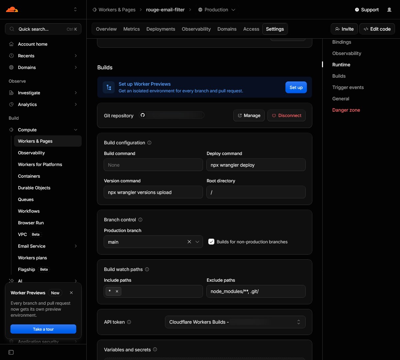Open Account home in sidebar
Image resolution: width=400 pixels, height=360 pixels.
(33, 44)
